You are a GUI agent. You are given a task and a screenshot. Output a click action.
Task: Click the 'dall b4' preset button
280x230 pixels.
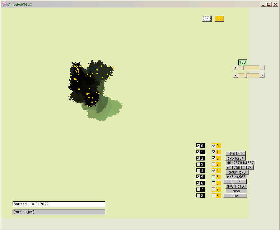(235, 181)
